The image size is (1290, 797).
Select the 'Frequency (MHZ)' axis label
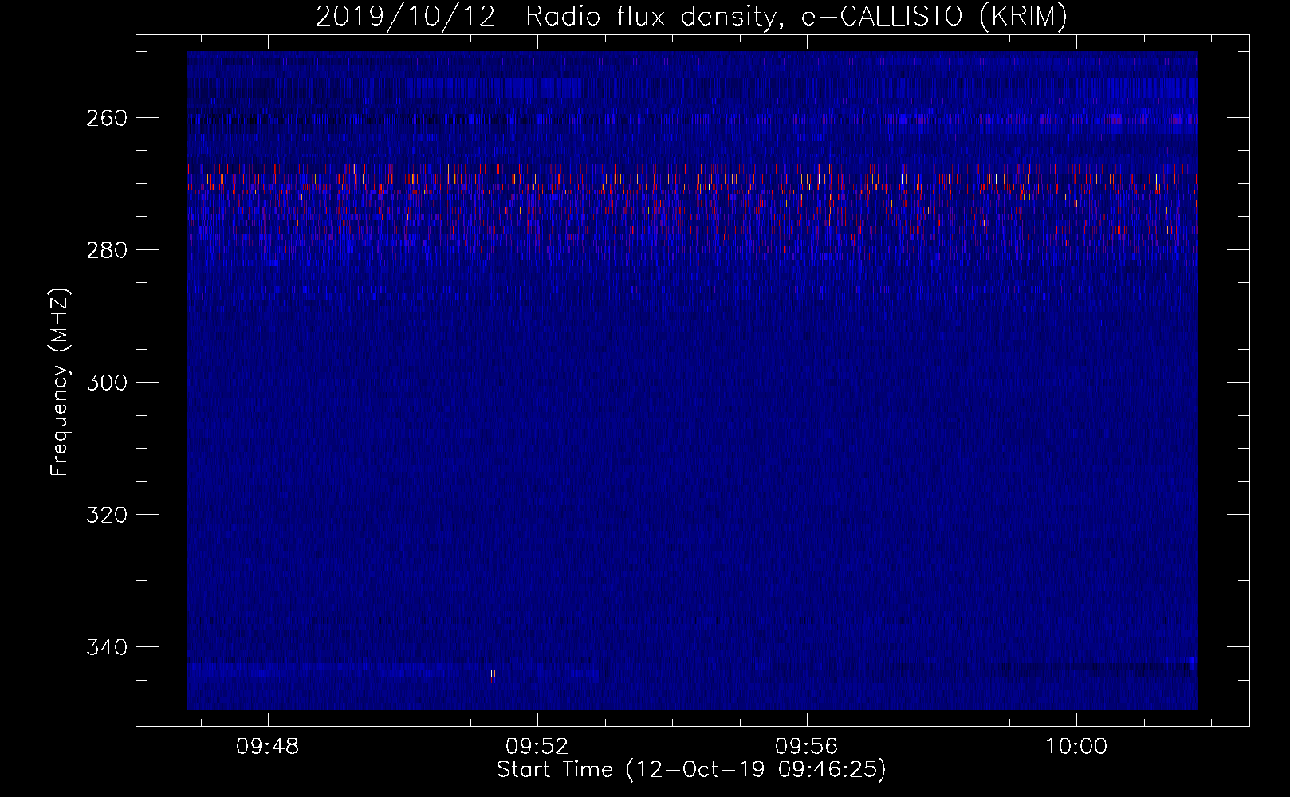pyautogui.click(x=60, y=382)
